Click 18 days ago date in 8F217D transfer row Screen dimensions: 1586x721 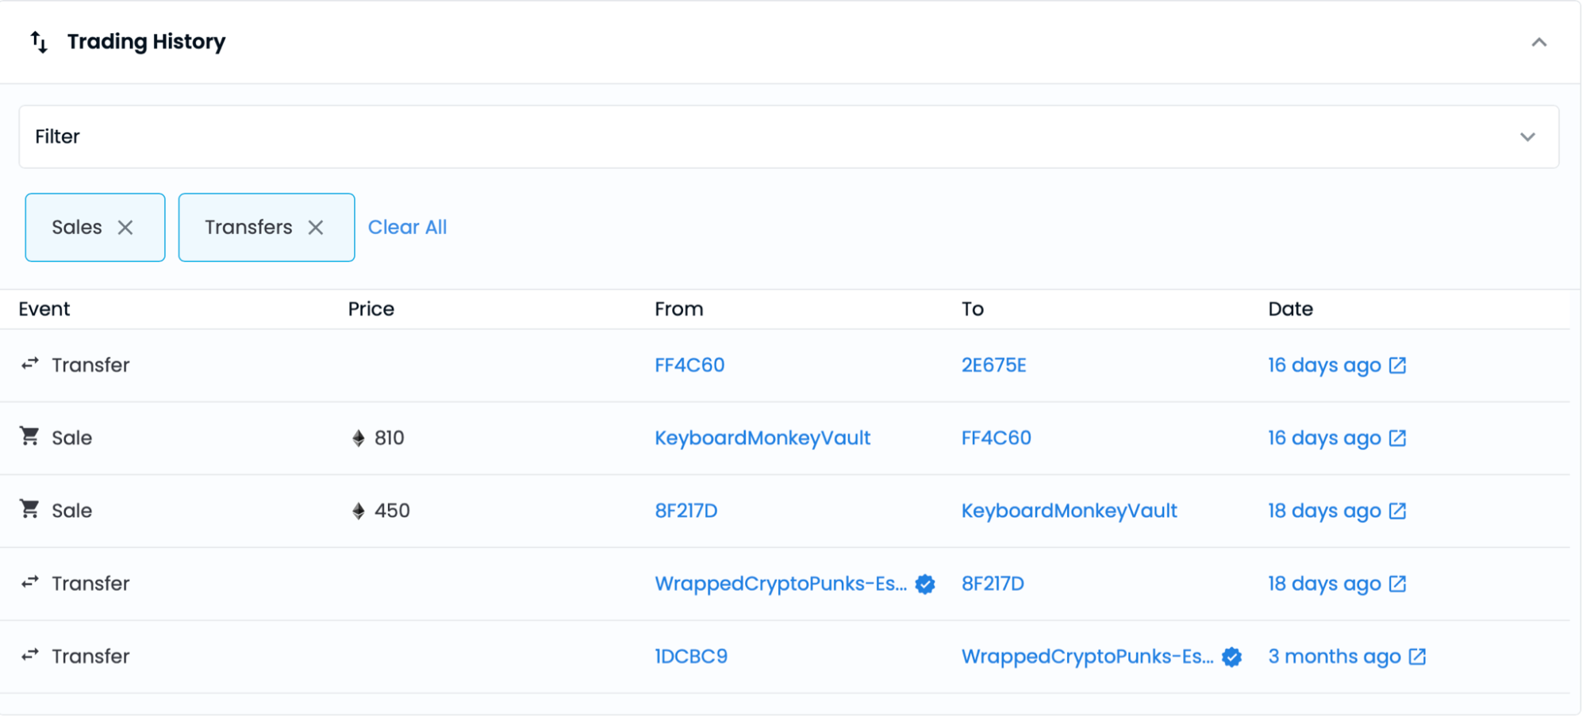[1324, 585]
